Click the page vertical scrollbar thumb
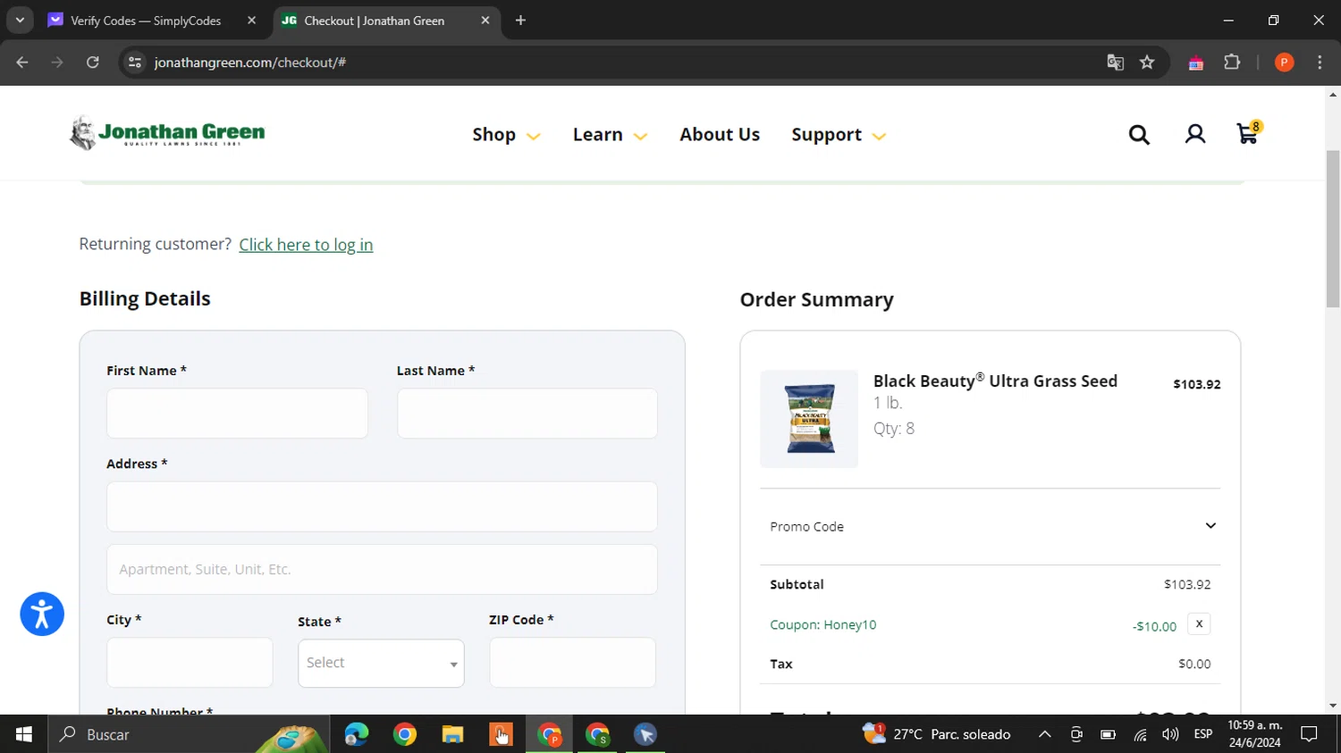Image resolution: width=1341 pixels, height=753 pixels. pos(1333,228)
